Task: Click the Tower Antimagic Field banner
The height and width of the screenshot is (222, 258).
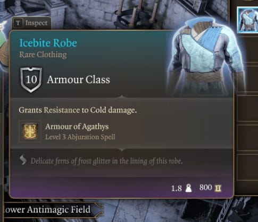Action: coord(51,210)
